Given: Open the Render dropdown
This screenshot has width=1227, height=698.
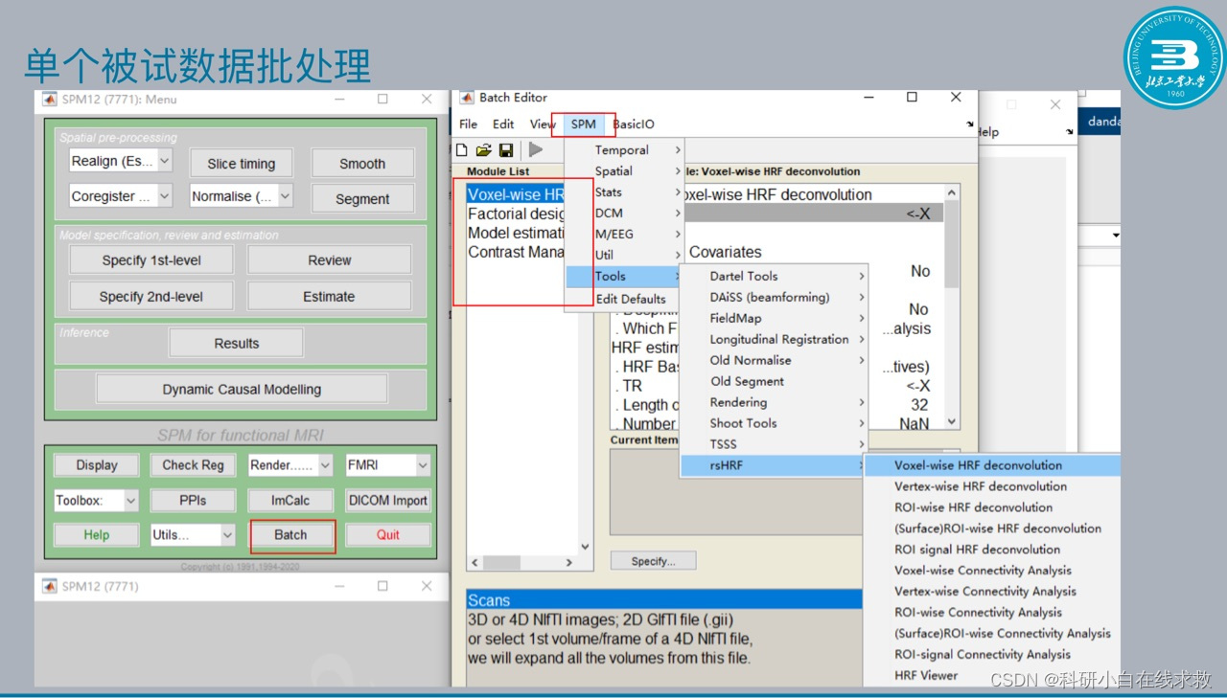Looking at the screenshot, I should (x=290, y=465).
